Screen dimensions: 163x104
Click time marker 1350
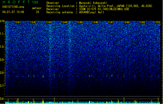pos(157,22)
